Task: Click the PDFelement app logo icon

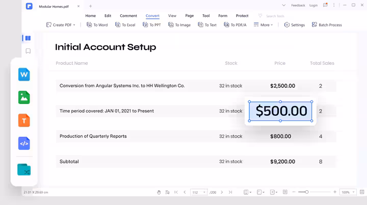Action: [x=29, y=6]
